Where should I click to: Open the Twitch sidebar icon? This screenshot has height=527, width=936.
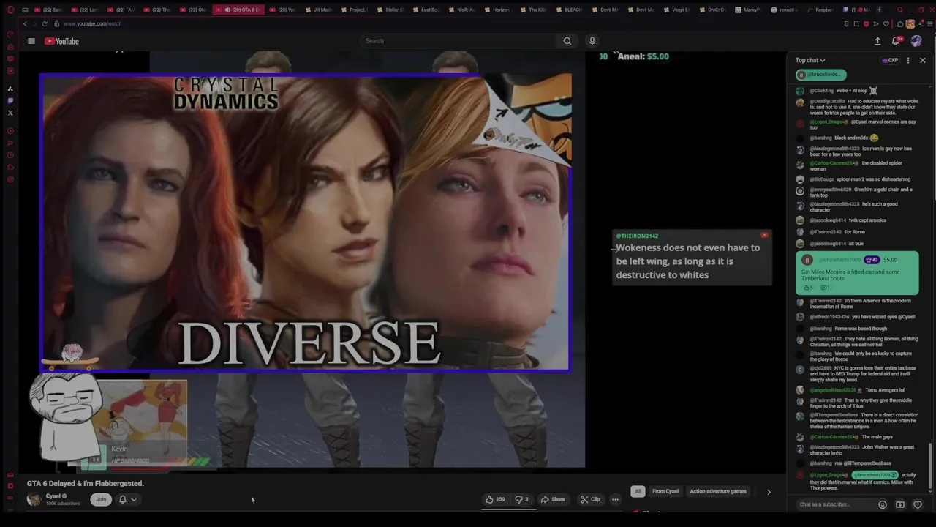[x=10, y=100]
